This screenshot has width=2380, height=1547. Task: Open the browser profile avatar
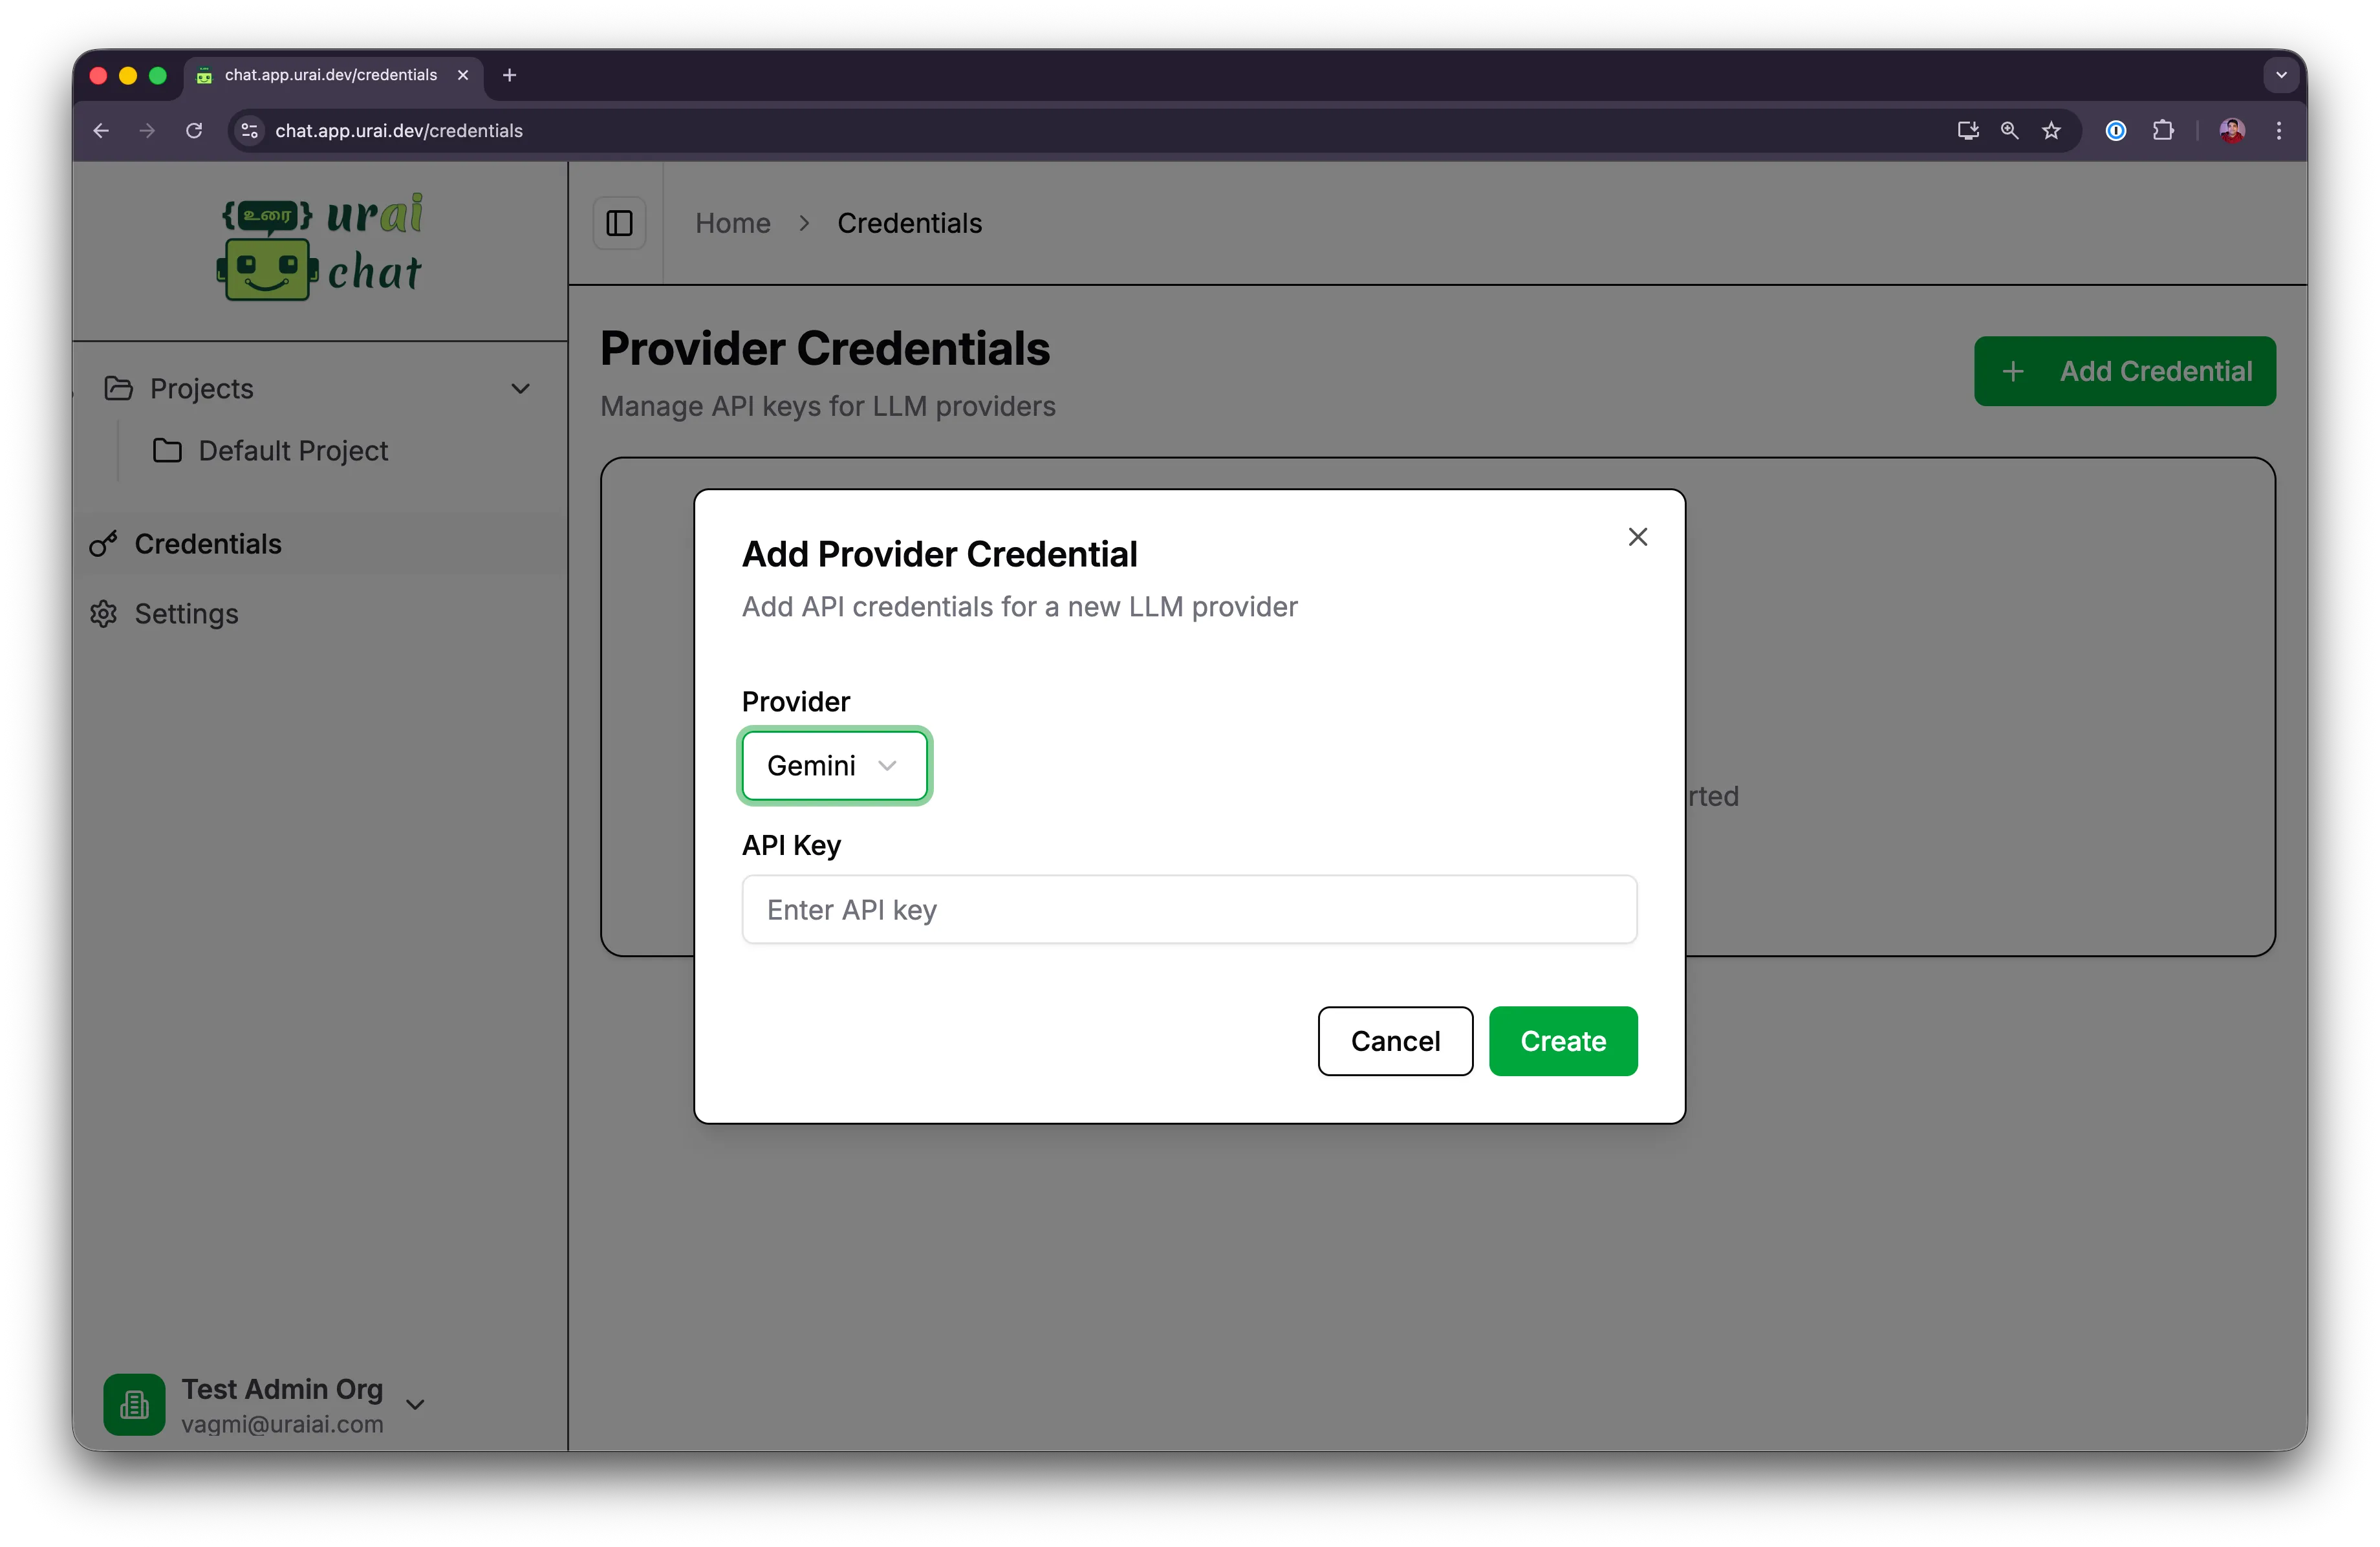2232,130
